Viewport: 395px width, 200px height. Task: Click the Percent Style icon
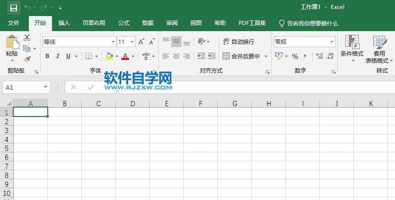coord(295,56)
